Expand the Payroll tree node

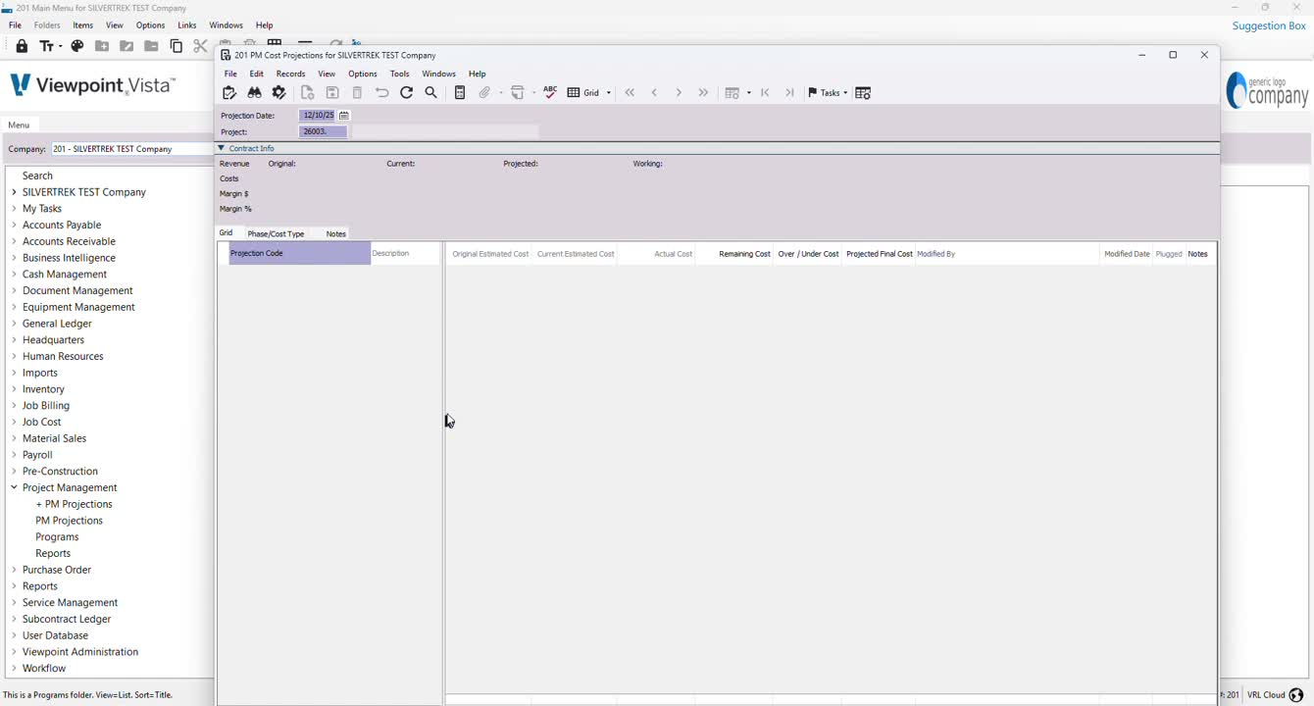pos(14,455)
